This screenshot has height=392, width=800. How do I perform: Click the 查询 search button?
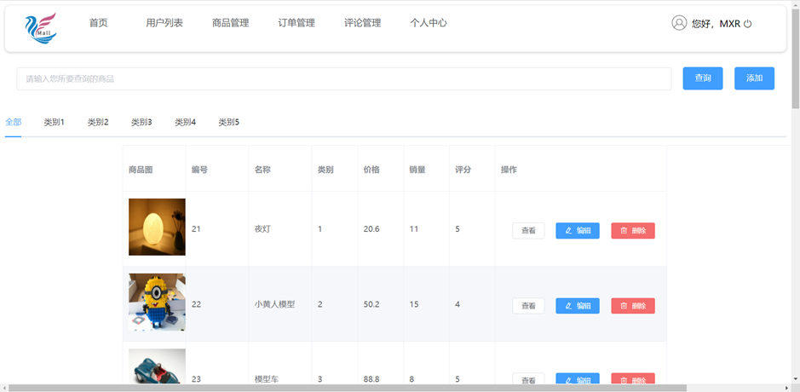pos(703,78)
